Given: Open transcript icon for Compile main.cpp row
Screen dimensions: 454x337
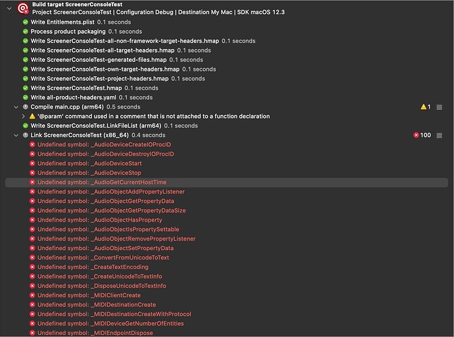Looking at the screenshot, I should click(x=439, y=107).
